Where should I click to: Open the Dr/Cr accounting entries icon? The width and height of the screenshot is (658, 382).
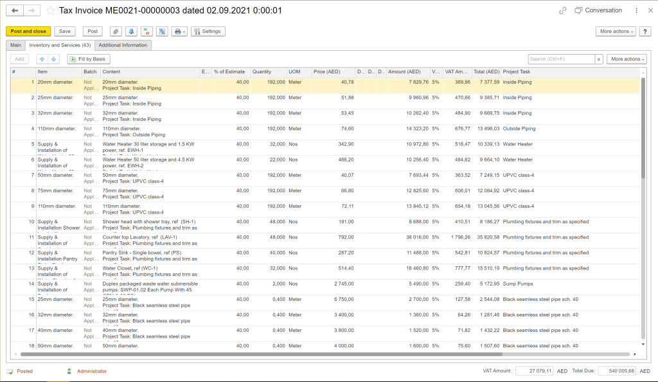pyautogui.click(x=147, y=32)
